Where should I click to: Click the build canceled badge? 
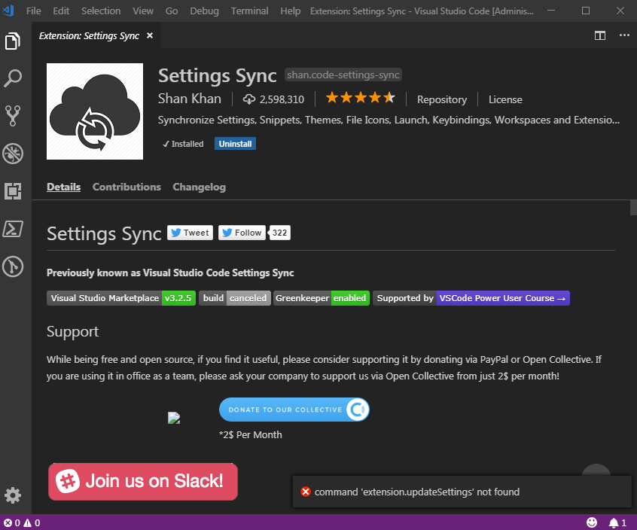coord(235,298)
